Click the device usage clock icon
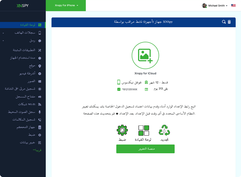Image resolution: width=241 pixels, height=177 pixels. [x=40, y=58]
